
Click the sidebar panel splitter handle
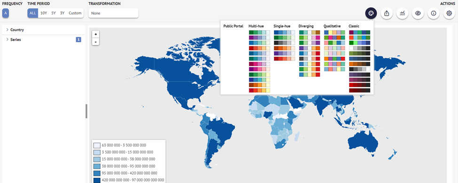point(87,111)
